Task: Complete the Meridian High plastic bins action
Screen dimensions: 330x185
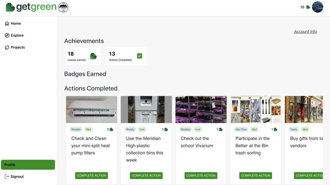Action: click(146, 175)
